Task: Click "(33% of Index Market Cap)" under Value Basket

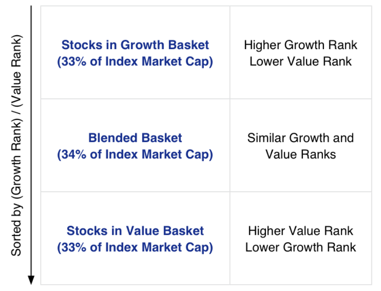Action: click(135, 247)
